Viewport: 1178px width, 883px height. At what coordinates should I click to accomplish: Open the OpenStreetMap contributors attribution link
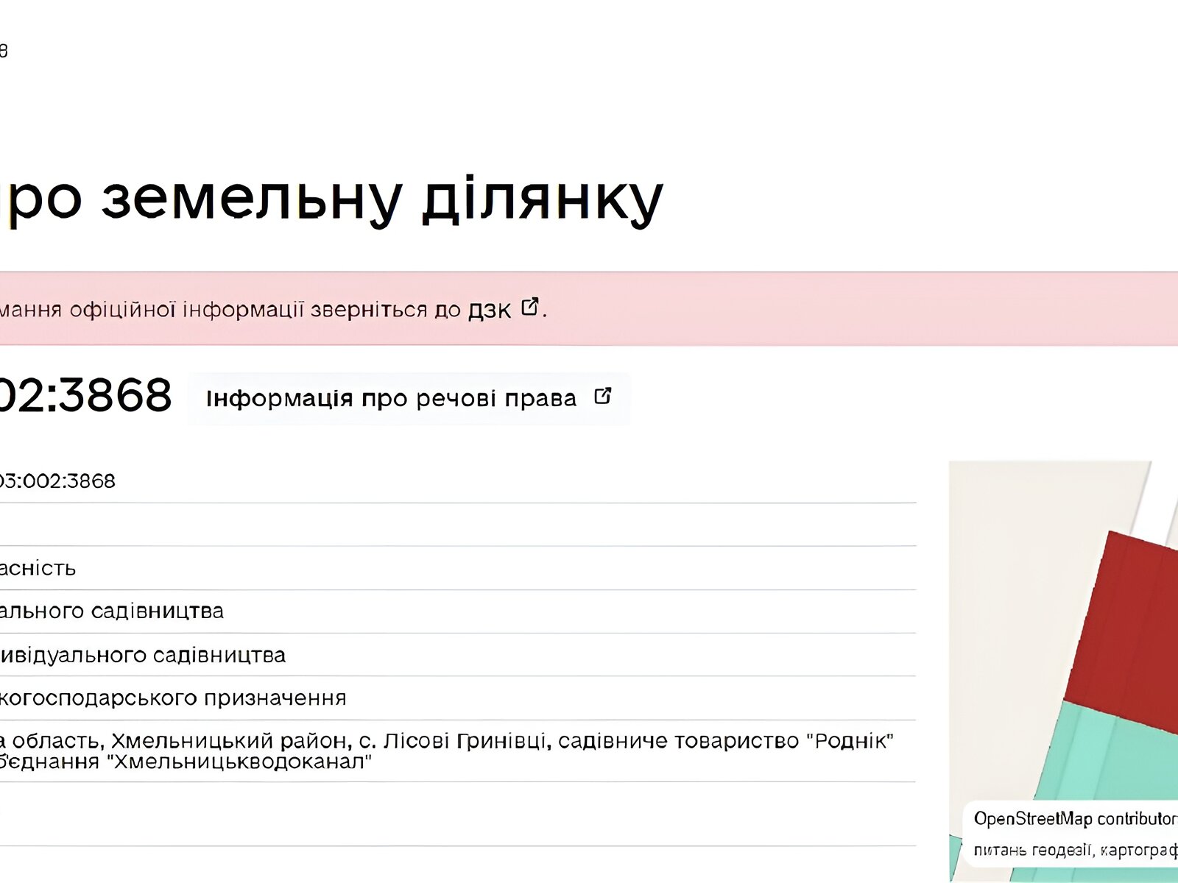1073,819
